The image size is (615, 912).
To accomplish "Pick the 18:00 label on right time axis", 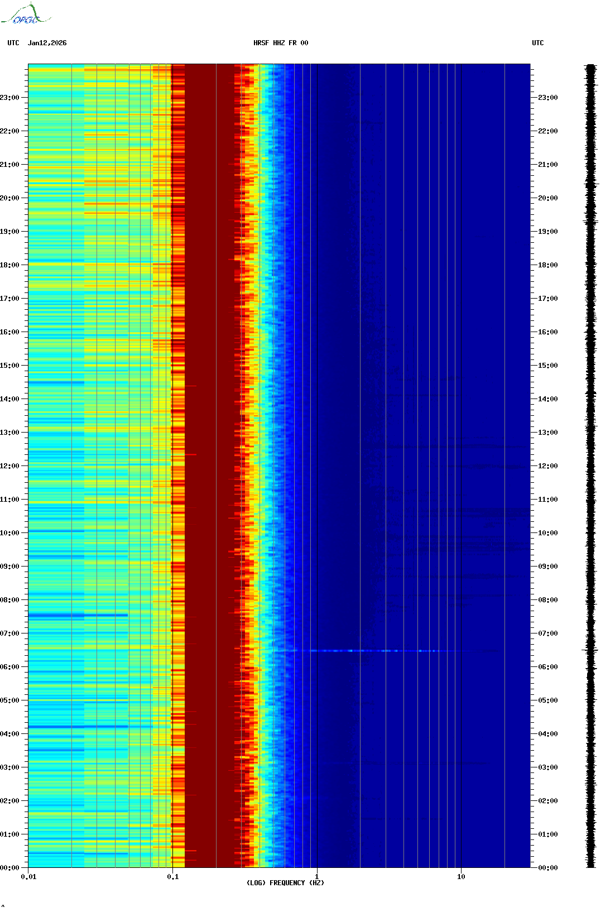I will [x=547, y=265].
